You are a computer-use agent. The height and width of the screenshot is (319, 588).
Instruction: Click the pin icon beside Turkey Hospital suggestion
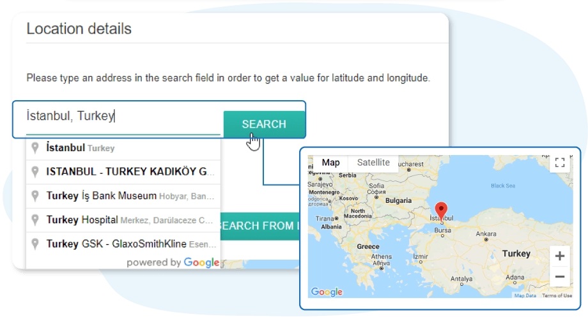click(35, 220)
